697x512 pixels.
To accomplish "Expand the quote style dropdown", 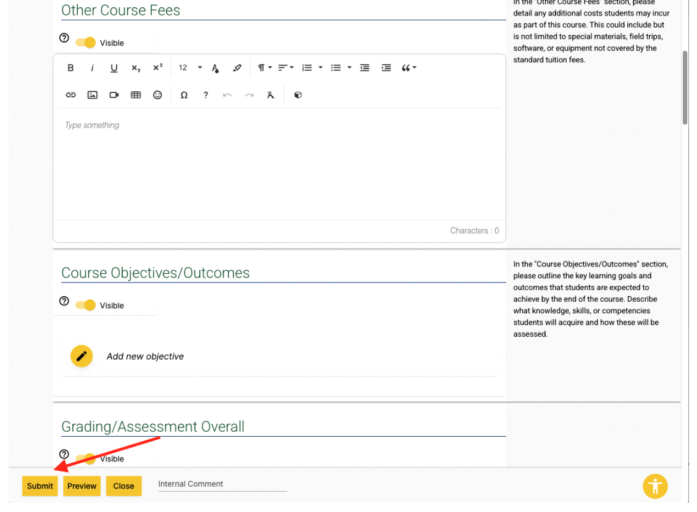I will click(x=409, y=68).
